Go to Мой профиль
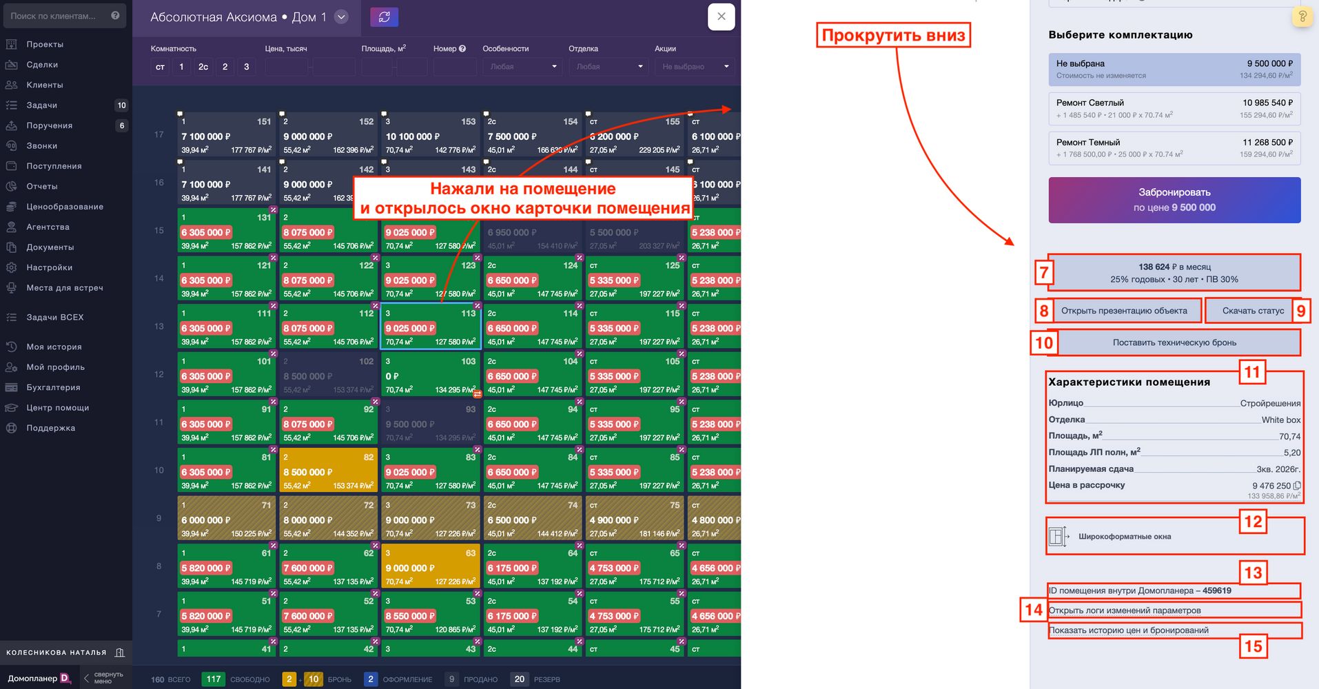This screenshot has height=689, width=1319. [55, 367]
